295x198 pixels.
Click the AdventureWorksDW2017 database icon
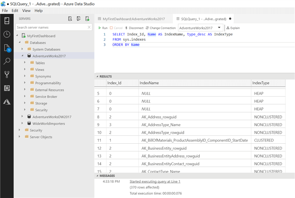[x=29, y=116]
